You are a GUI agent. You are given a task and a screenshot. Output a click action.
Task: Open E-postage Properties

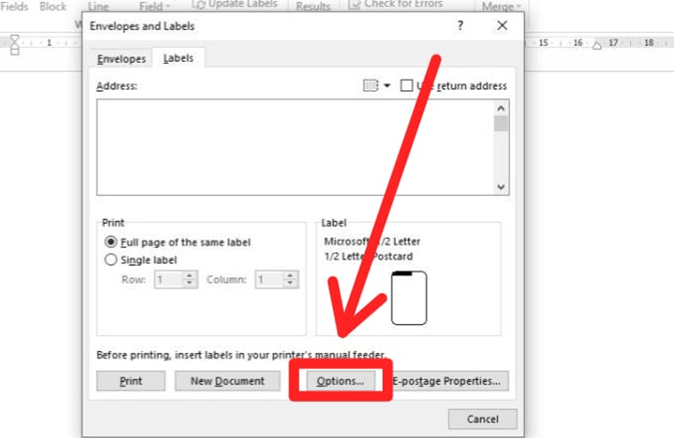tap(446, 381)
